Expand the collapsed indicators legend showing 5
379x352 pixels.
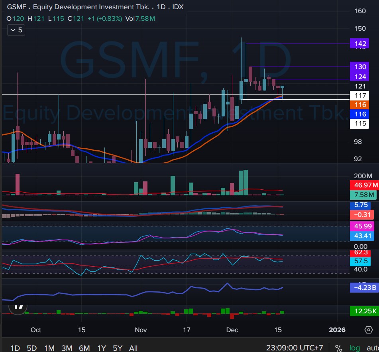point(16,30)
